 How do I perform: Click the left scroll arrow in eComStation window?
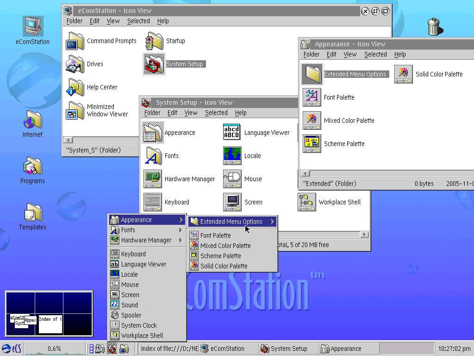coord(68,140)
